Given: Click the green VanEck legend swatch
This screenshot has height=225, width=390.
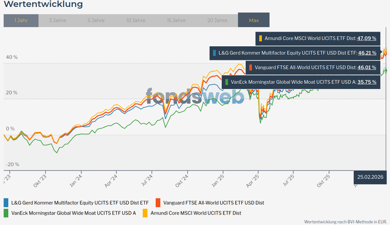Looking at the screenshot, I should point(6,213).
